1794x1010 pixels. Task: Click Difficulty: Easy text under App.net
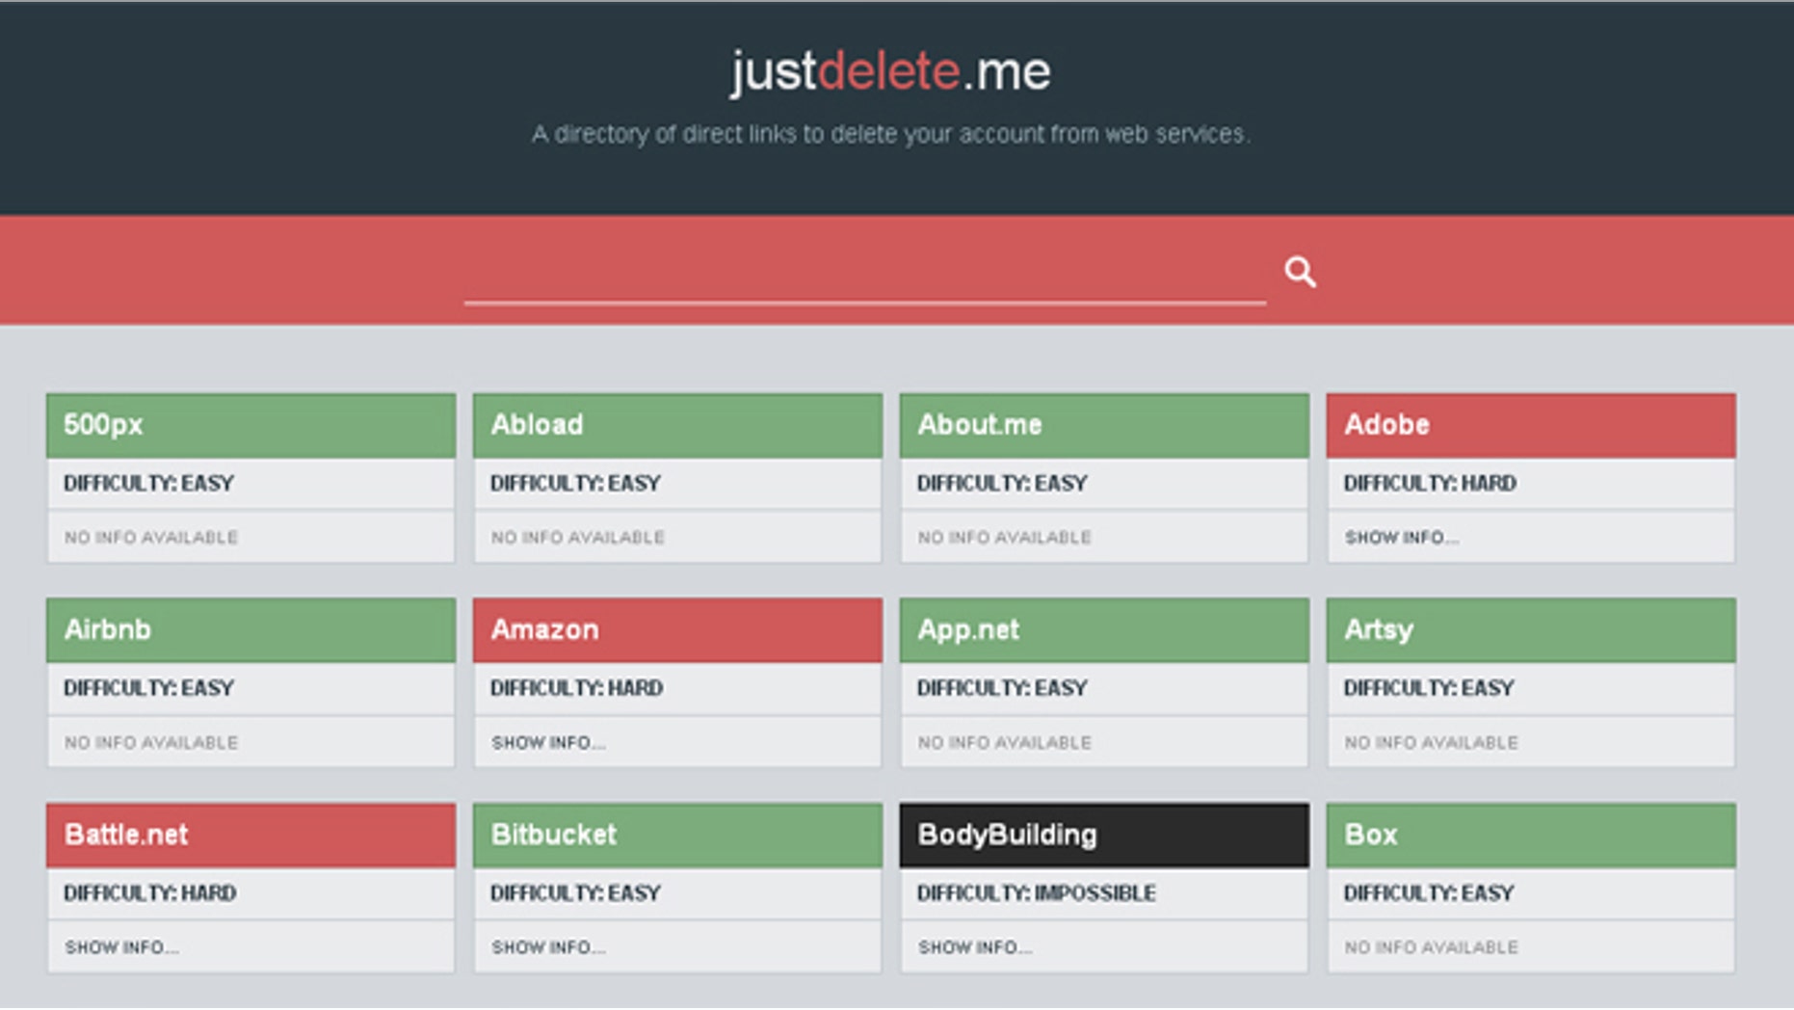[x=1002, y=689]
